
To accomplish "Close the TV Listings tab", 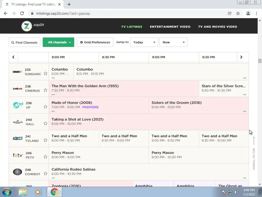I will coord(59,4).
